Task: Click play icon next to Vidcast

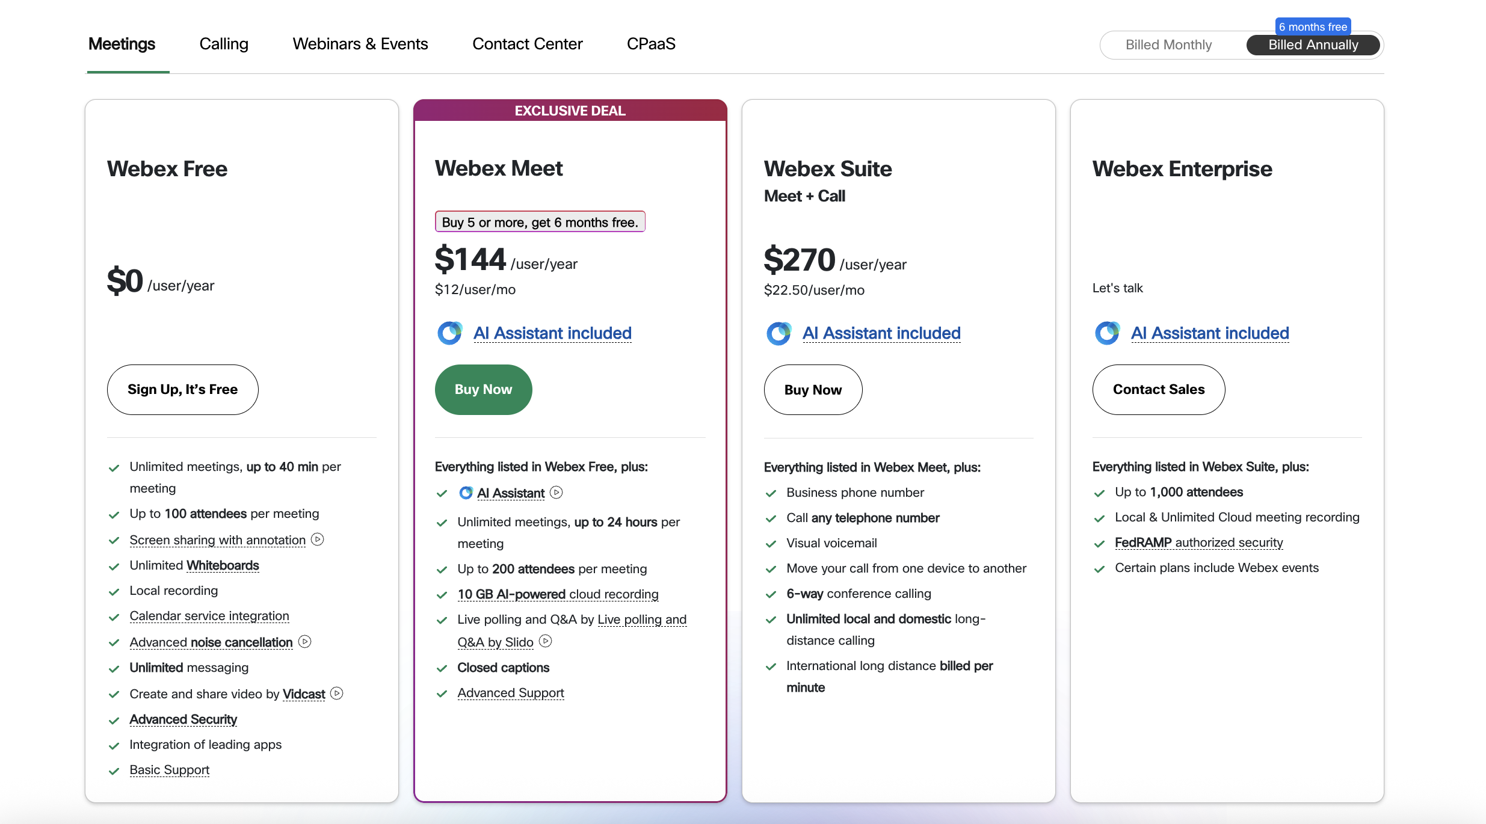Action: coord(337,693)
